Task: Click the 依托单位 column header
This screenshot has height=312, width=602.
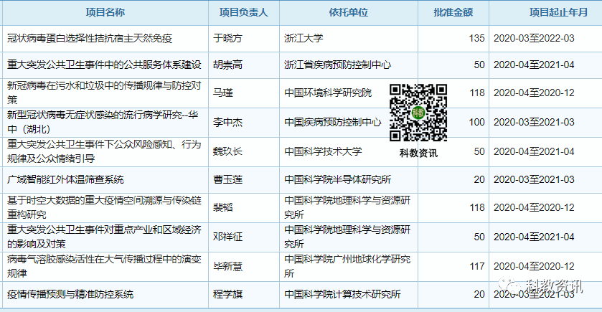Action: pyautogui.click(x=349, y=13)
